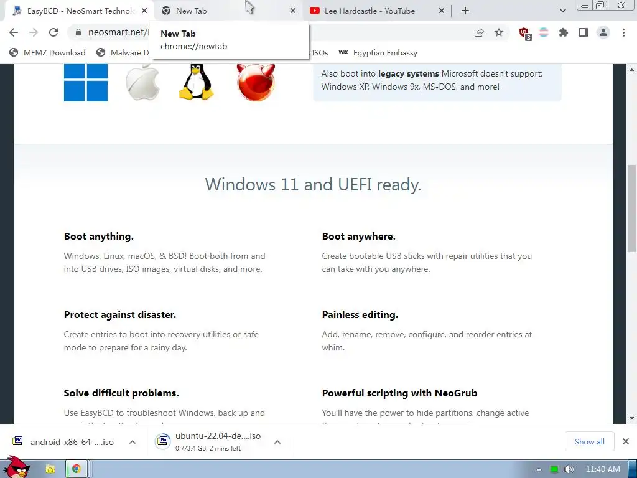Click the legacy systems bold text

point(408,74)
